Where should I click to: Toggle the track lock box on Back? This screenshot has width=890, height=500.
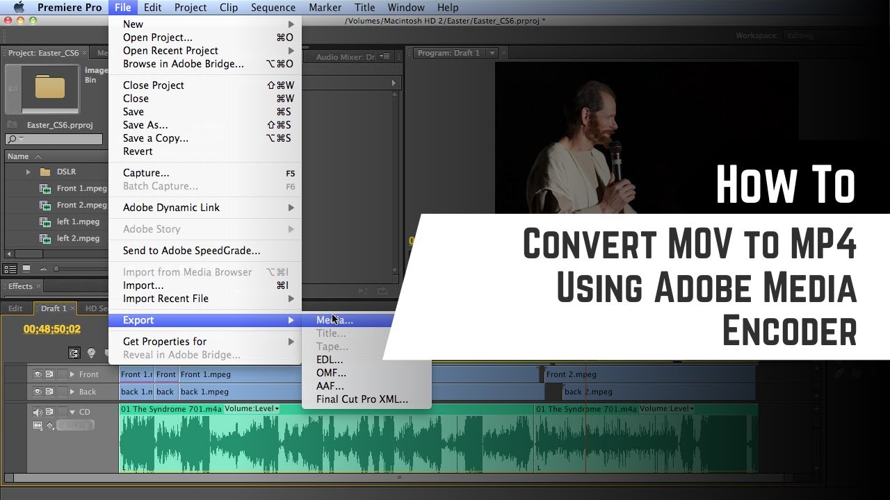click(61, 392)
